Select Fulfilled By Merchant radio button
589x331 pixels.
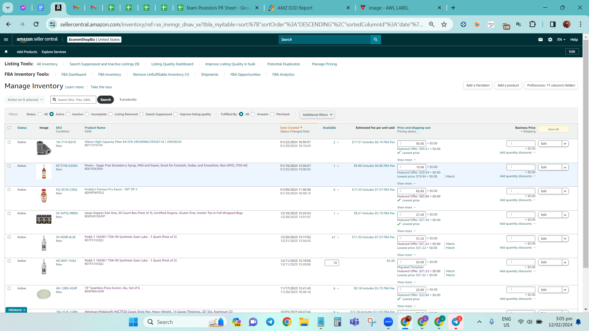point(272,114)
